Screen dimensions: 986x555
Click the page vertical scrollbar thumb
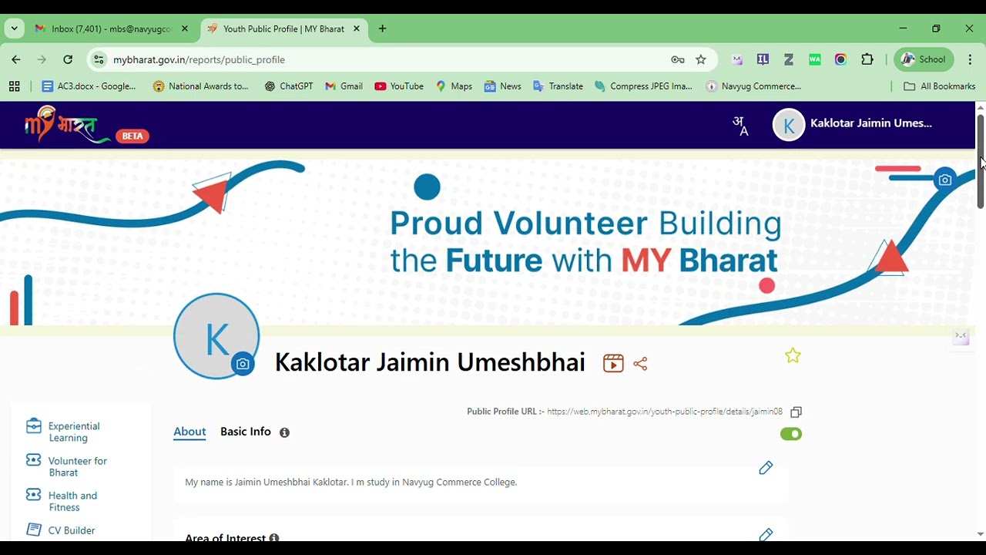coord(981,161)
